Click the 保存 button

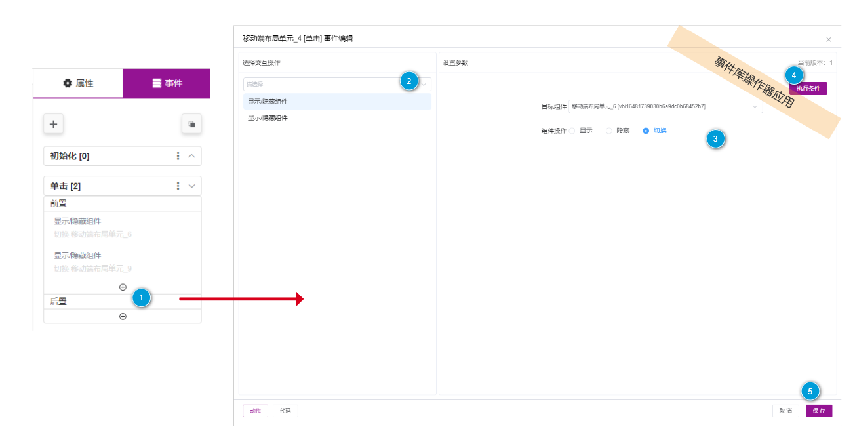(819, 411)
